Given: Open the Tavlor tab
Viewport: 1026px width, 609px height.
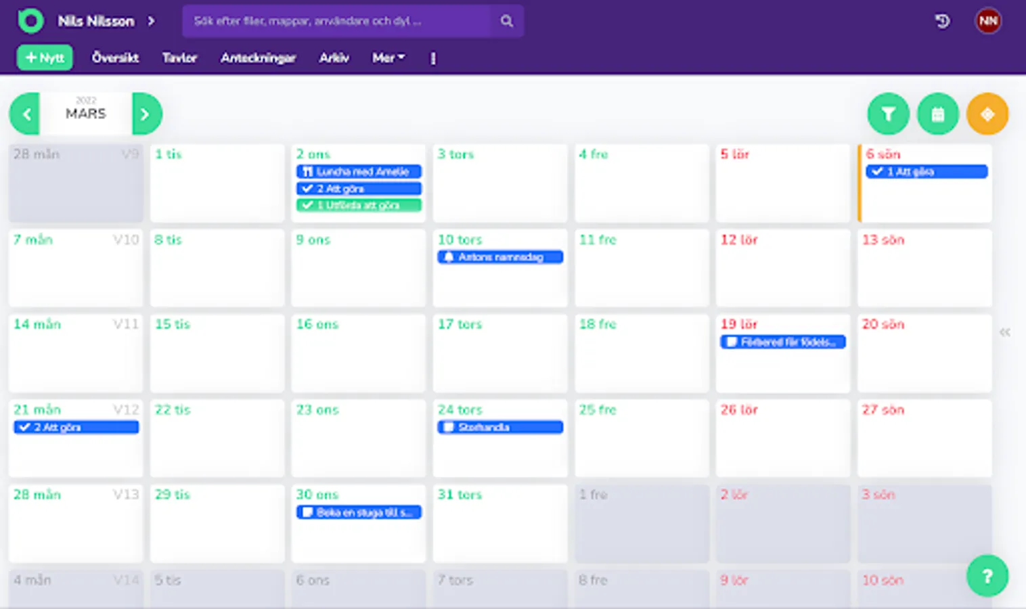Looking at the screenshot, I should click(x=179, y=58).
